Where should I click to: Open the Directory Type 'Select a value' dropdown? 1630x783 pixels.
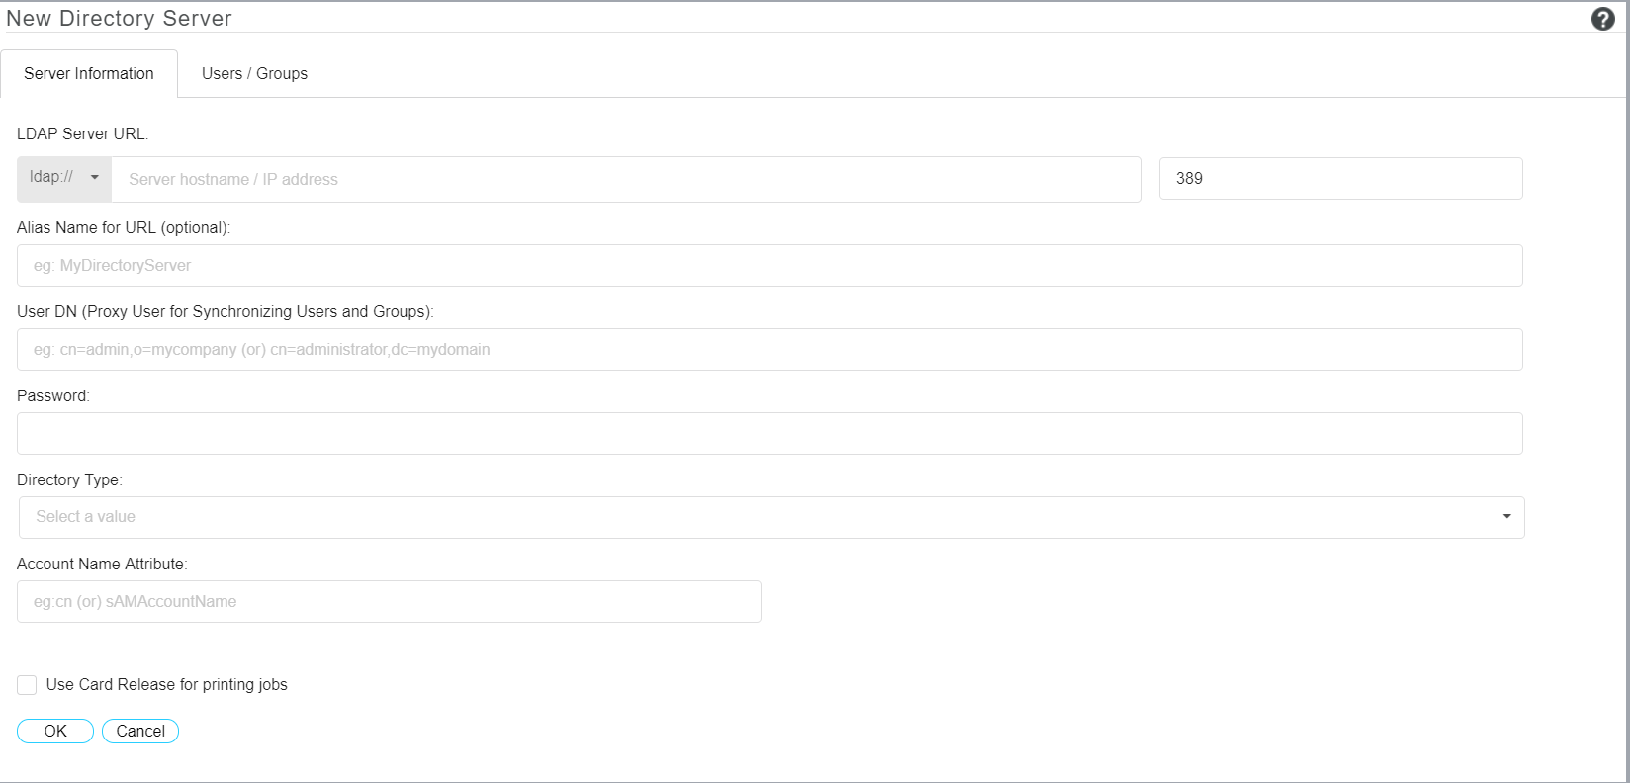771,517
